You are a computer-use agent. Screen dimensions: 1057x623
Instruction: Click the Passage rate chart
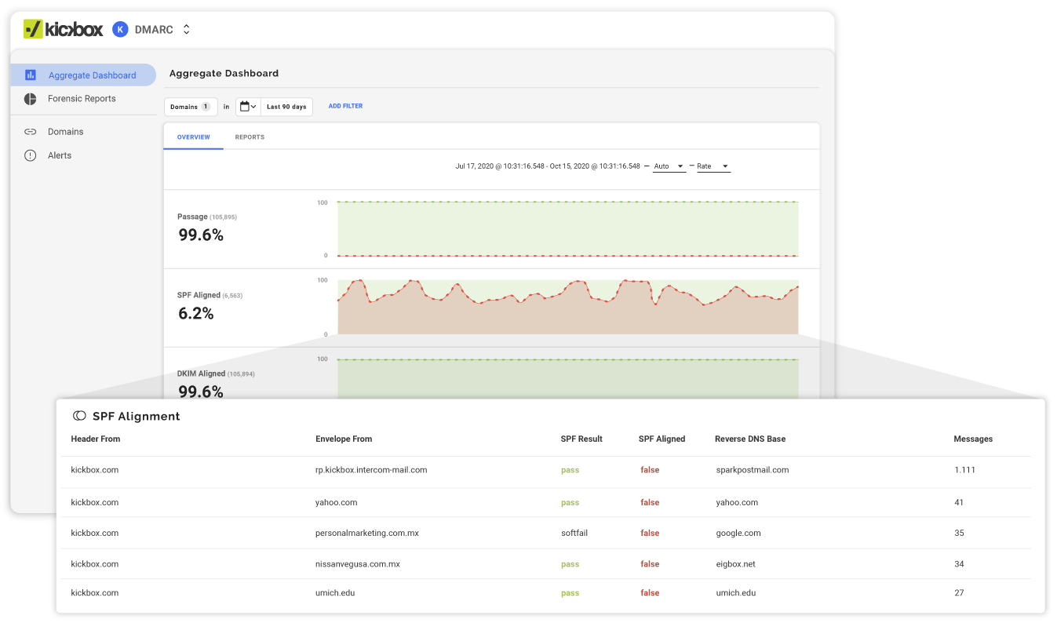pos(568,229)
